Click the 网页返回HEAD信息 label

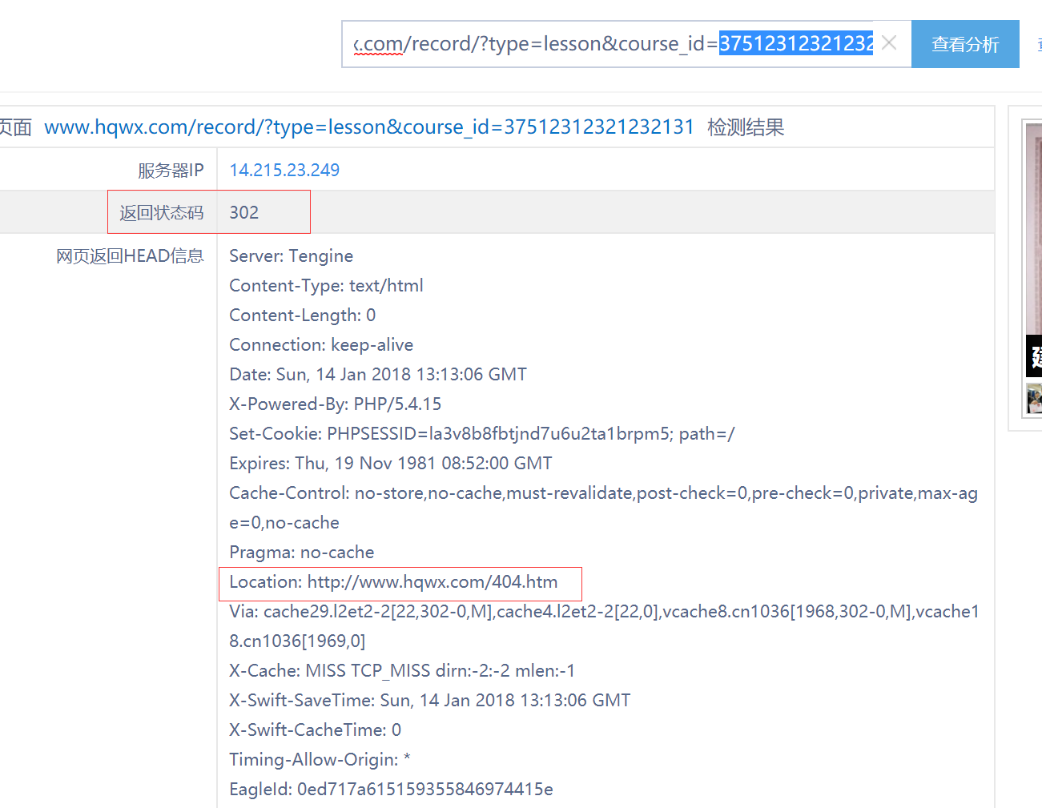[x=130, y=255]
